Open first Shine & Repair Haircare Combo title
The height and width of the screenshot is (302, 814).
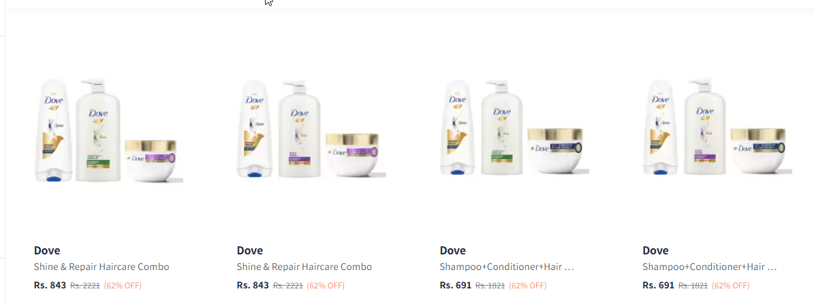(x=101, y=267)
